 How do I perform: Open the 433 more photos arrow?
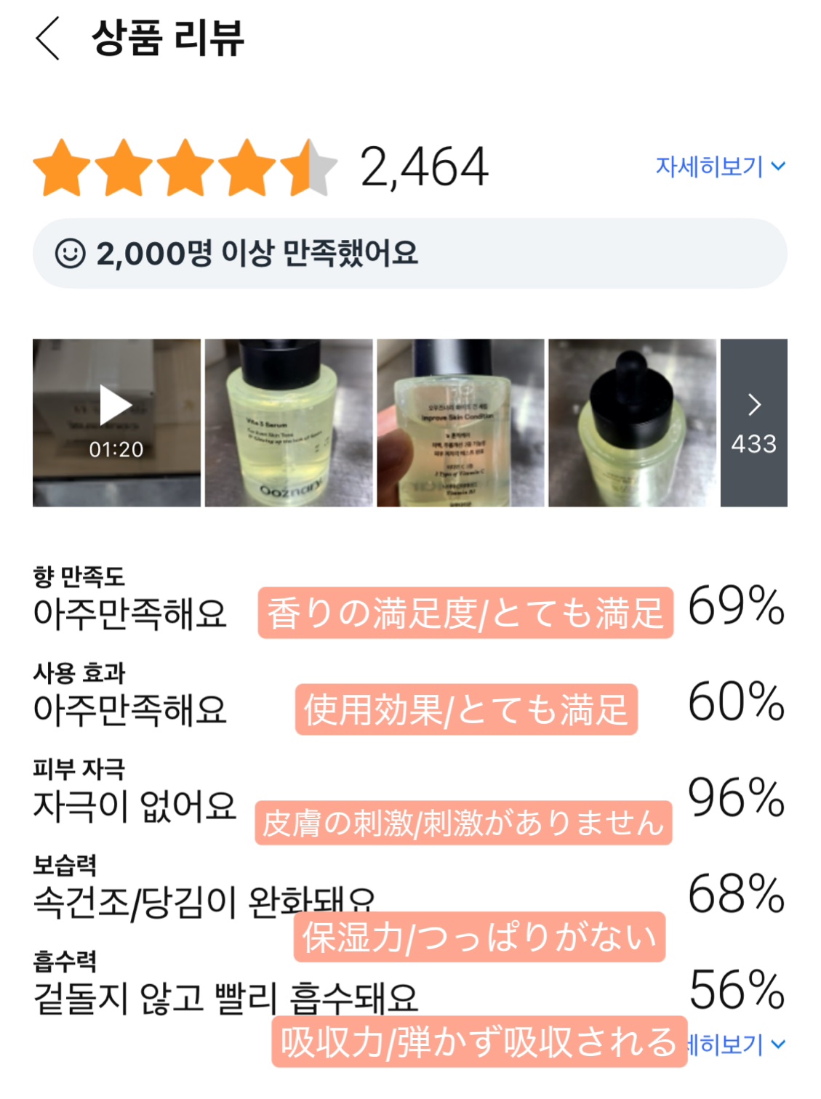[x=753, y=422]
